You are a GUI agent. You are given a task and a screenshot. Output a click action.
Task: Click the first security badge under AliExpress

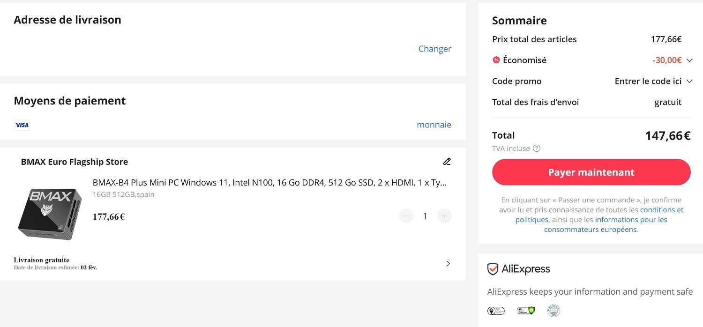click(496, 311)
